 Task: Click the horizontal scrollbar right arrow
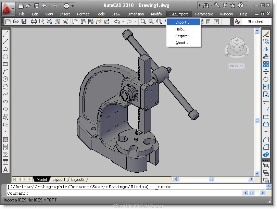[x=251, y=179]
